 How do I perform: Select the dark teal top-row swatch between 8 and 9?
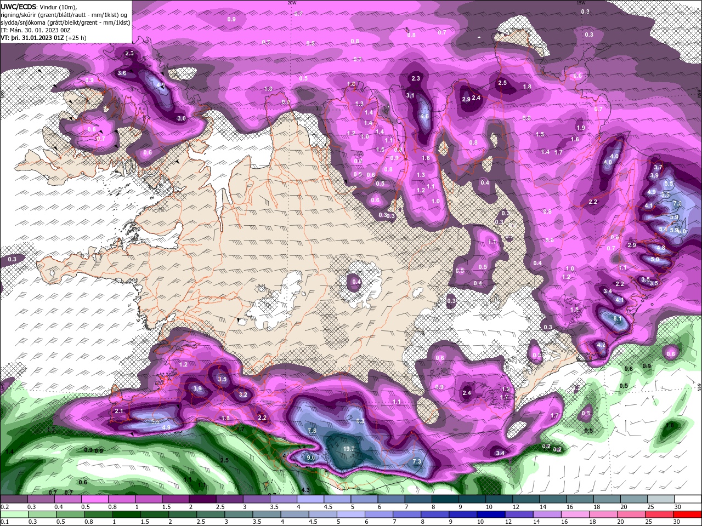[x=445, y=499]
